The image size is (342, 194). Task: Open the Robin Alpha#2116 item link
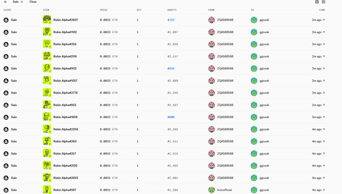pos(65,56)
